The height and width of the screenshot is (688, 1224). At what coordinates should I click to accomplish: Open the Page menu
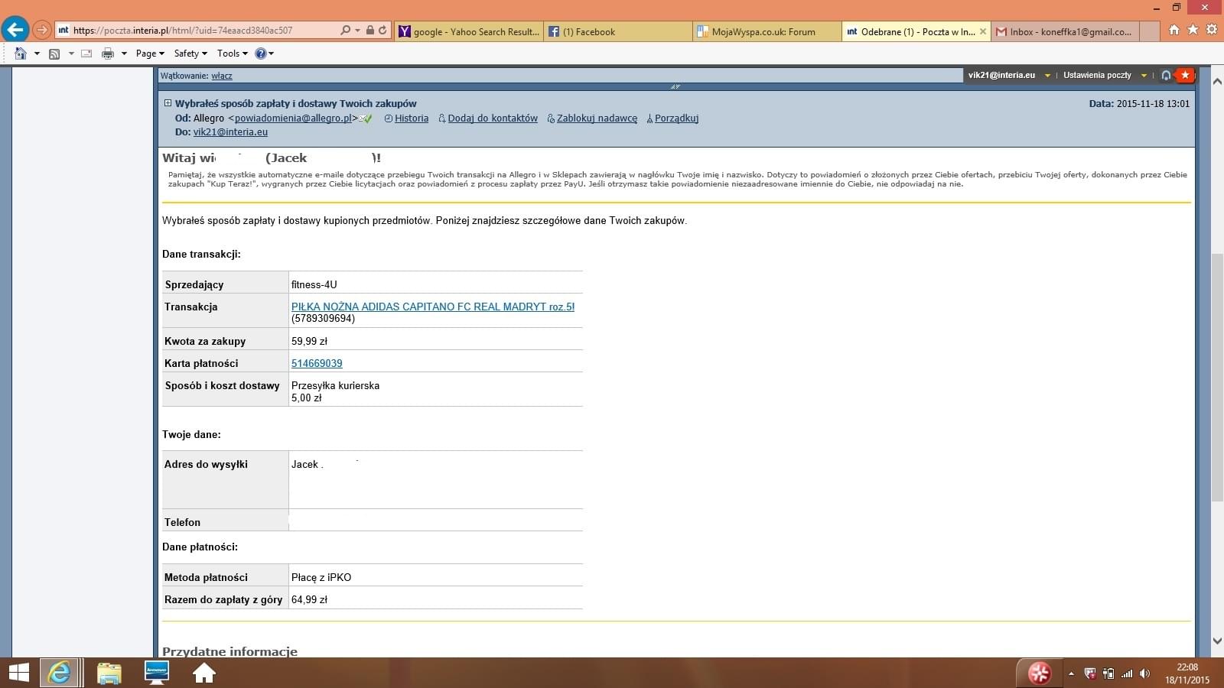click(x=150, y=54)
